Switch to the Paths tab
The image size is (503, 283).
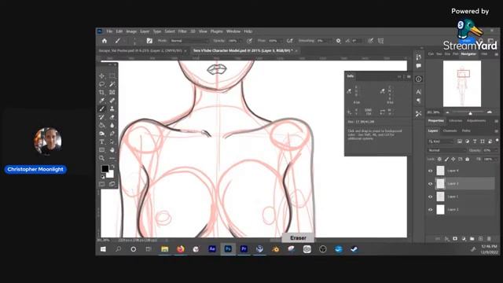(x=466, y=131)
